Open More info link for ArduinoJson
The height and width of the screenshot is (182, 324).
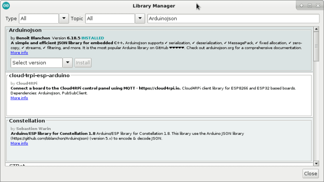tap(19, 53)
